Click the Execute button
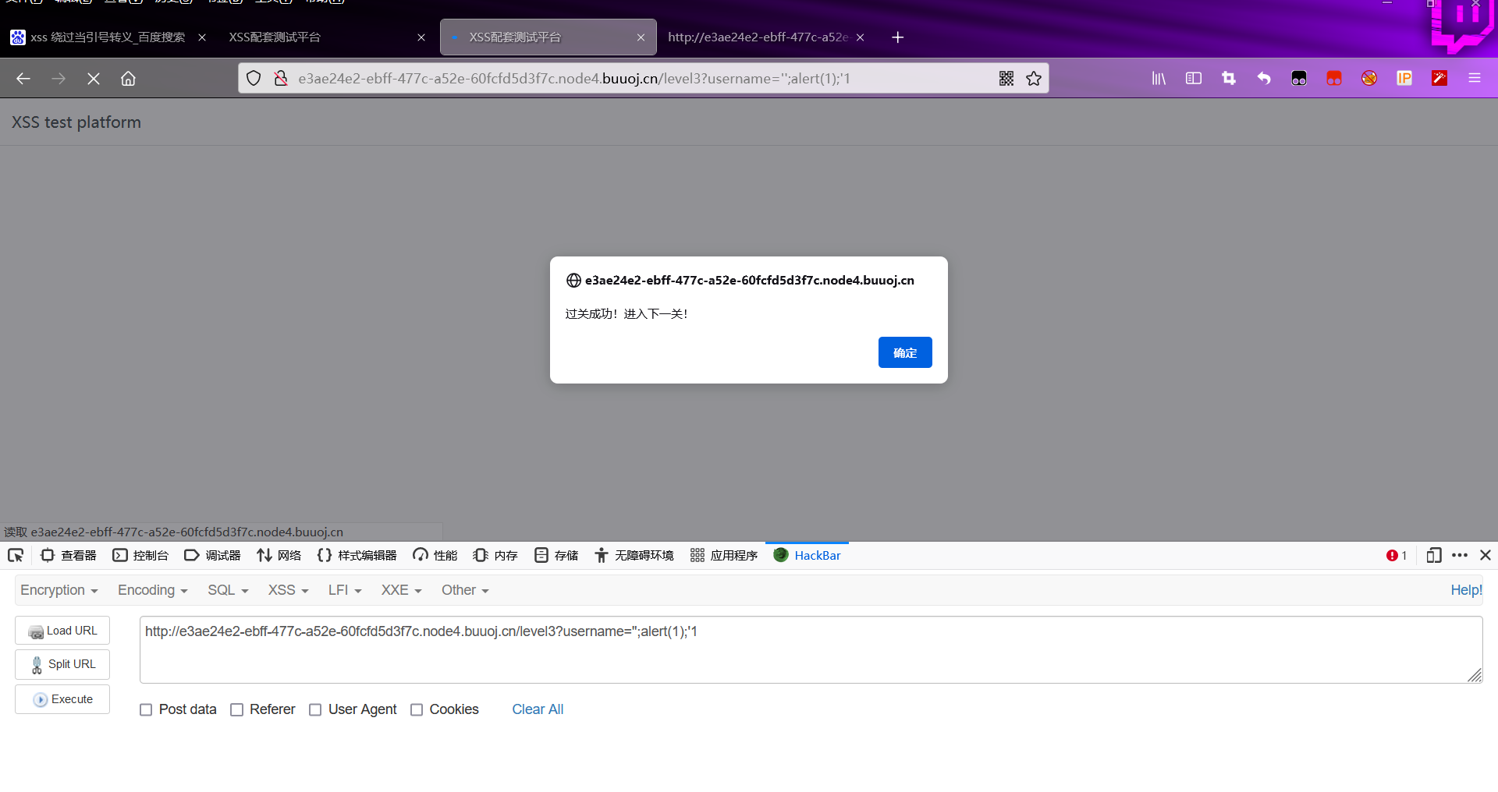 click(x=62, y=698)
